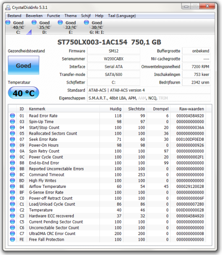Select the C: drive status orb
The image size is (222, 255).
pos(8,22)
